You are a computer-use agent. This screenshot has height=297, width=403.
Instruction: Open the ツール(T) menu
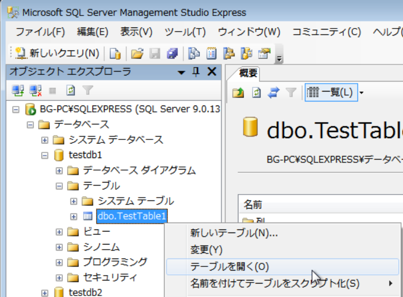[x=185, y=32]
